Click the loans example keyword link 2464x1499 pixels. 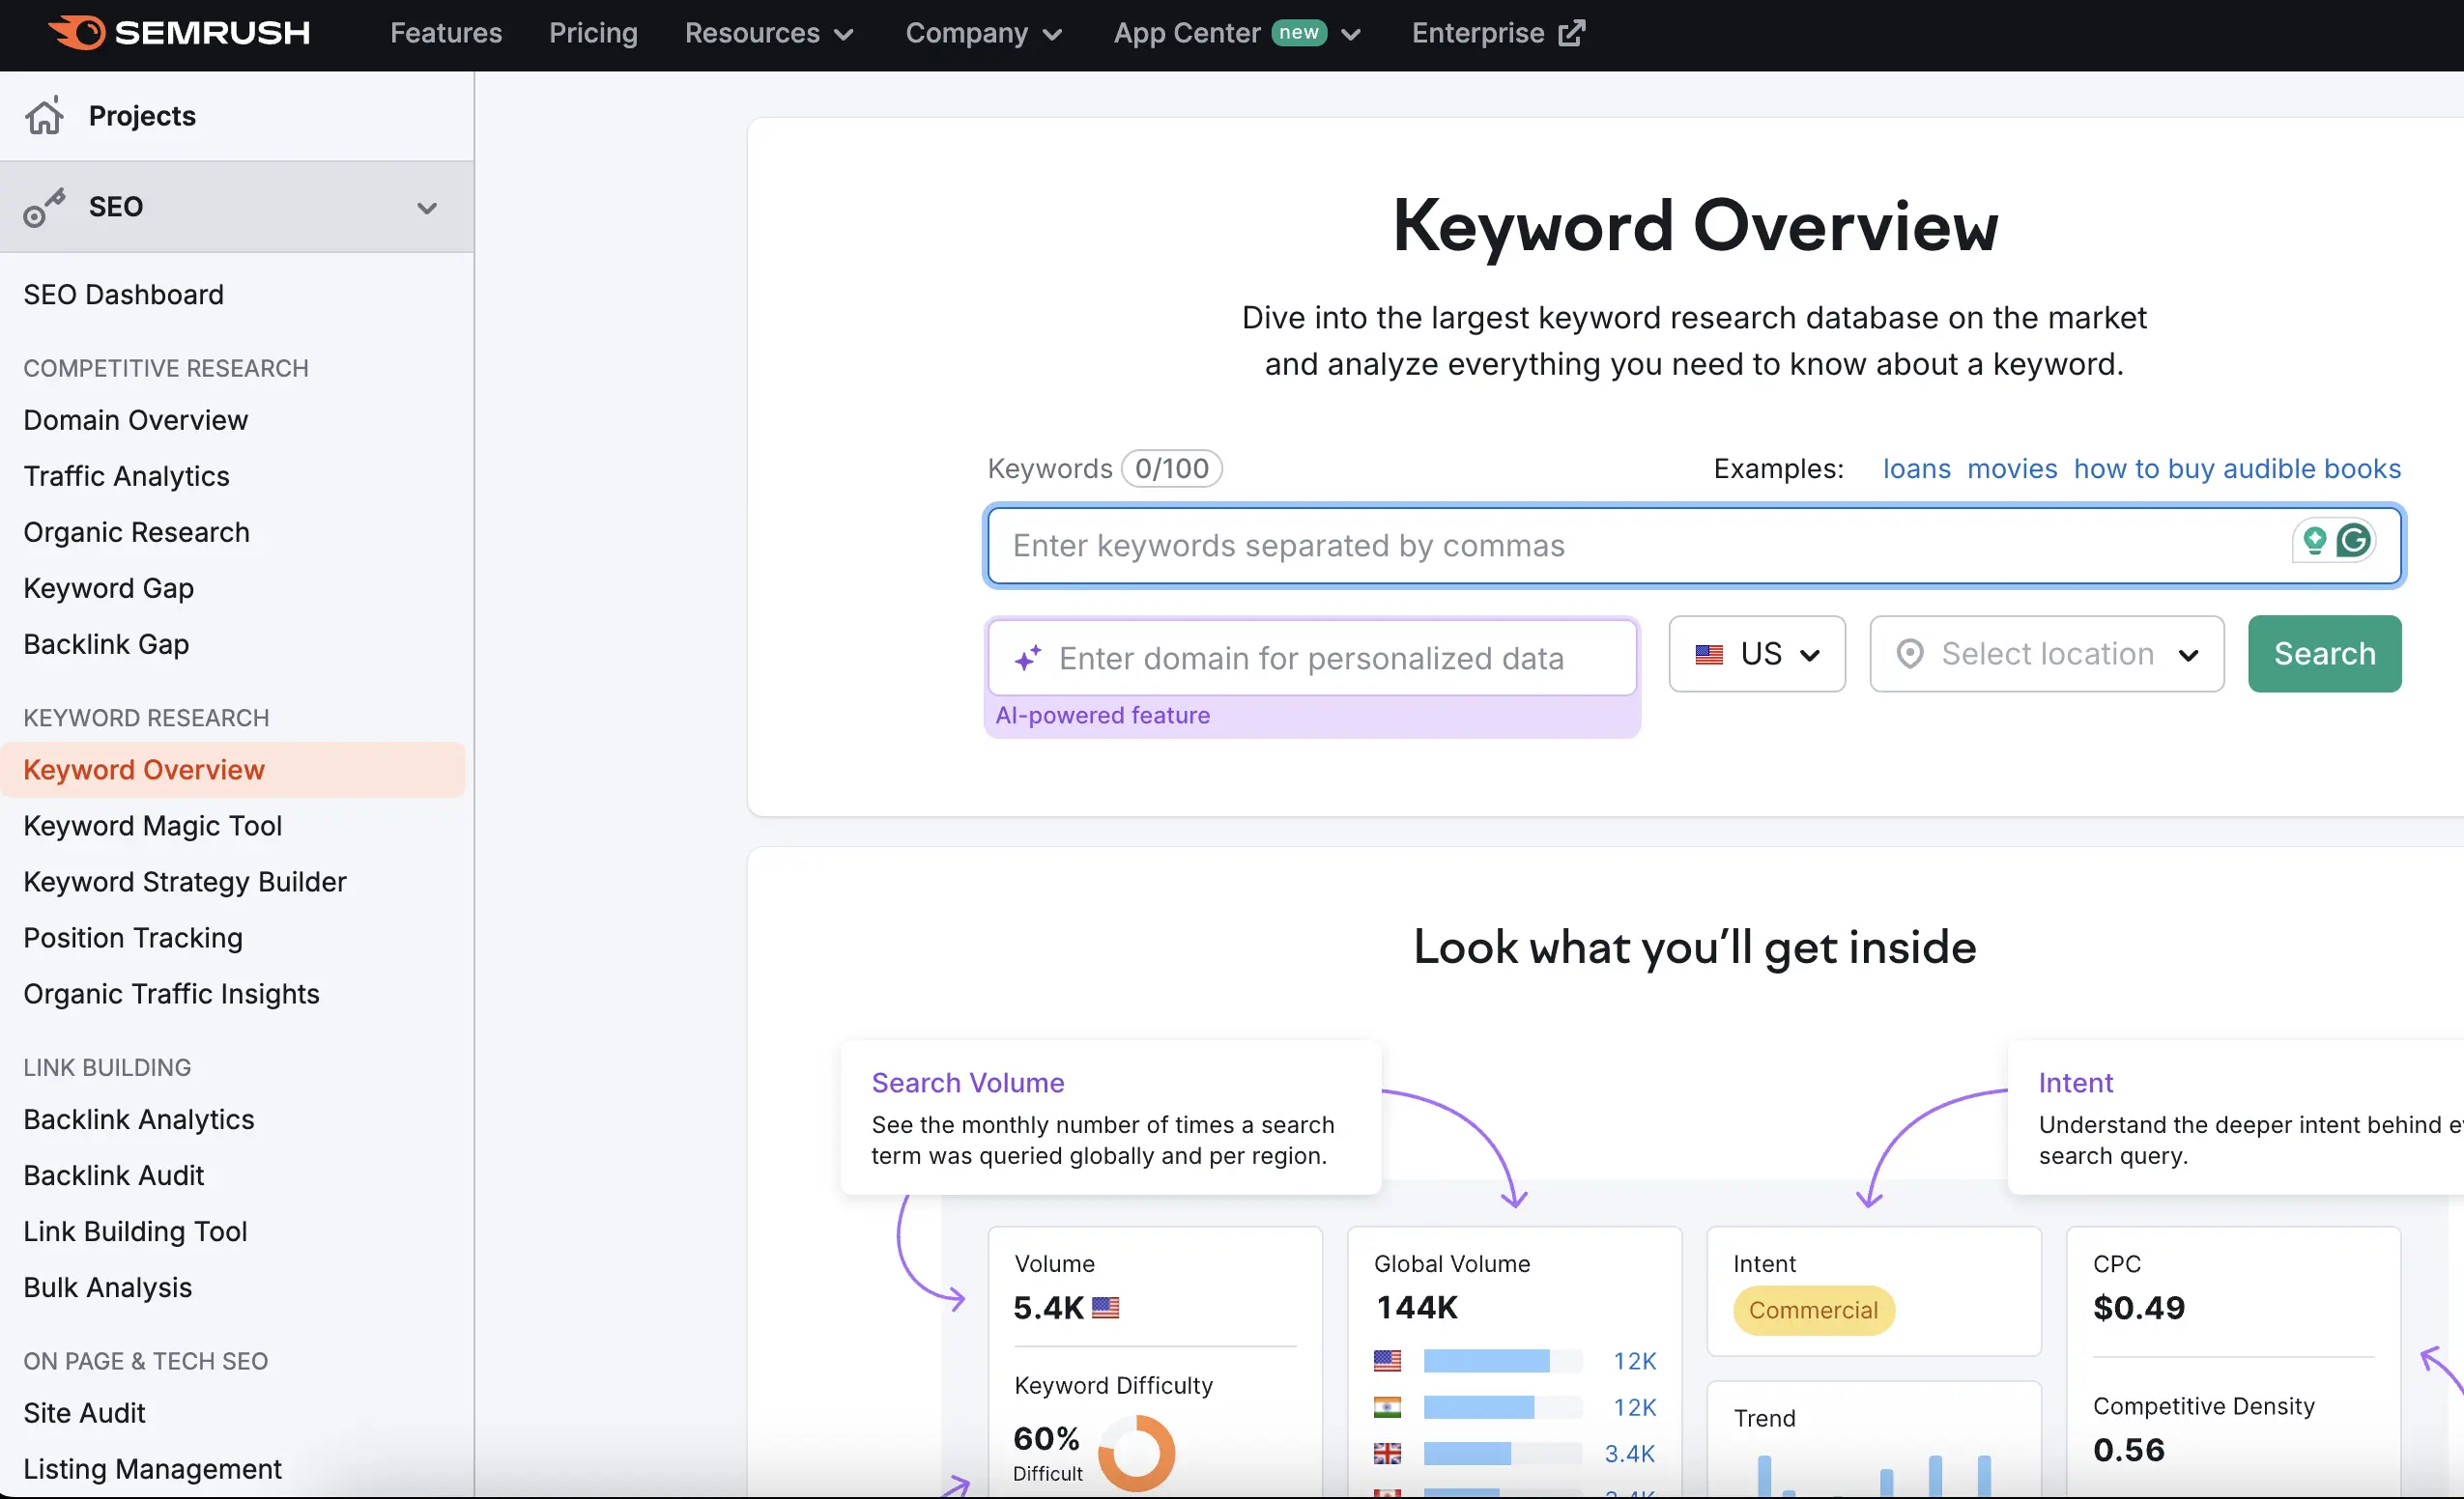(1917, 468)
